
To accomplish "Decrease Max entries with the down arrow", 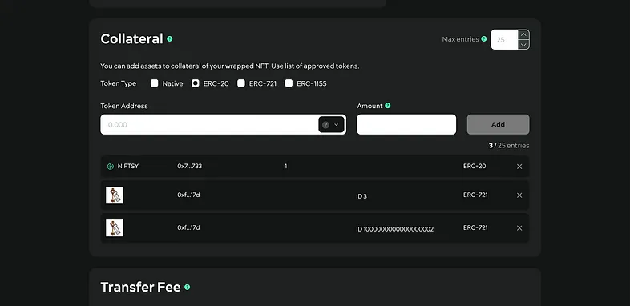I will tap(523, 45).
